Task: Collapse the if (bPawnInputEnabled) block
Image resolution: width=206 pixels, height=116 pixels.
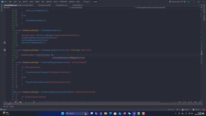Action: (16, 97)
